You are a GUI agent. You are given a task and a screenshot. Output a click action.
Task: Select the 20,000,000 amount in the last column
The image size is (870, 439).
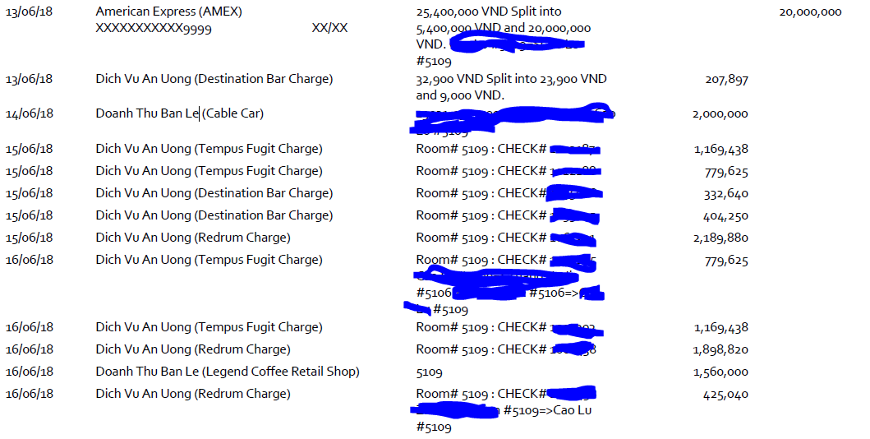coord(810,12)
